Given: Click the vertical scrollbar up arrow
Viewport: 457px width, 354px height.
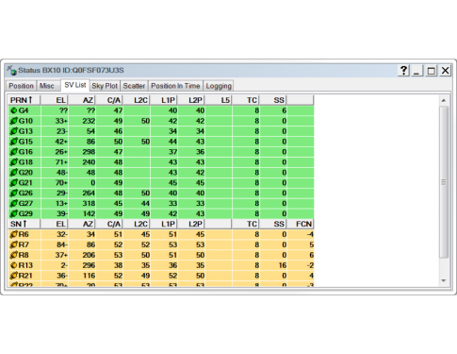Looking at the screenshot, I should (444, 101).
